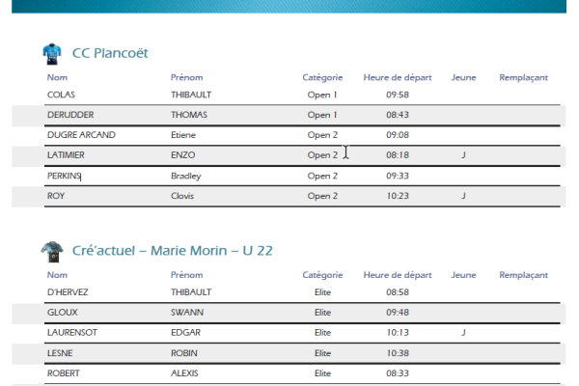Click the departure time 08:18
Image resolution: width=579 pixels, height=386 pixels.
click(x=398, y=155)
